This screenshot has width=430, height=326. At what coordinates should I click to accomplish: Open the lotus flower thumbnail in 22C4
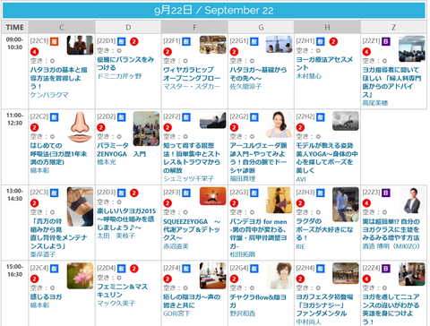[x=80, y=276]
